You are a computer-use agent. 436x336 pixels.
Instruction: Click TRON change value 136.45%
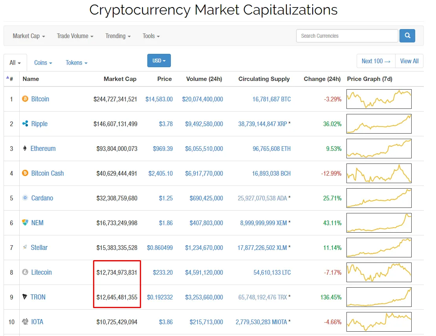click(x=331, y=297)
